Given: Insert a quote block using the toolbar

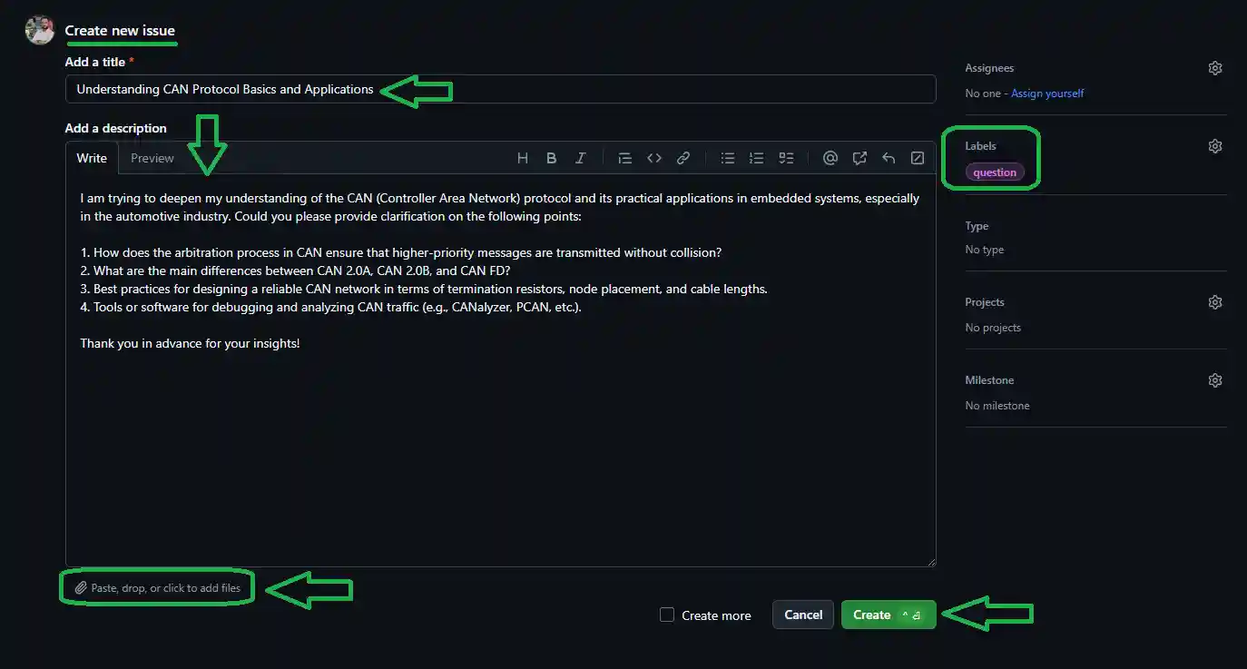Looking at the screenshot, I should tap(624, 158).
